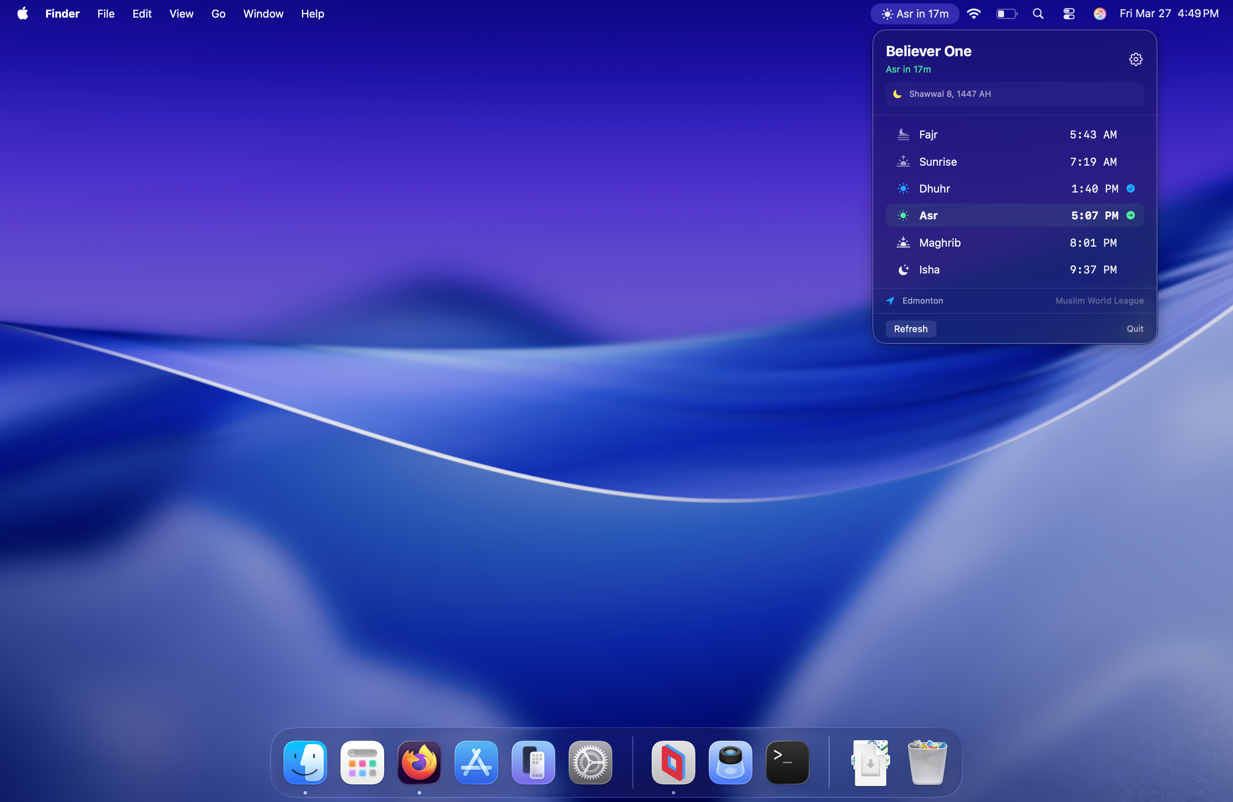1233x802 pixels.
Task: Open Control Center icon
Action: (x=1068, y=13)
